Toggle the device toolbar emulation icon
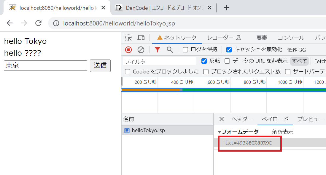Viewport: 326px width, 175px height. pos(141,38)
